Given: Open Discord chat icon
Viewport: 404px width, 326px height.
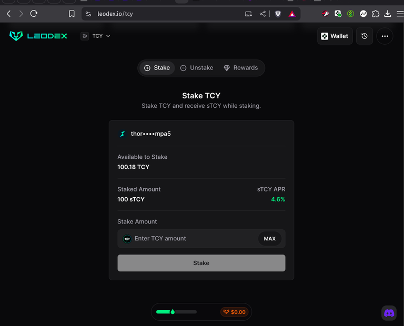Looking at the screenshot, I should [389, 313].
